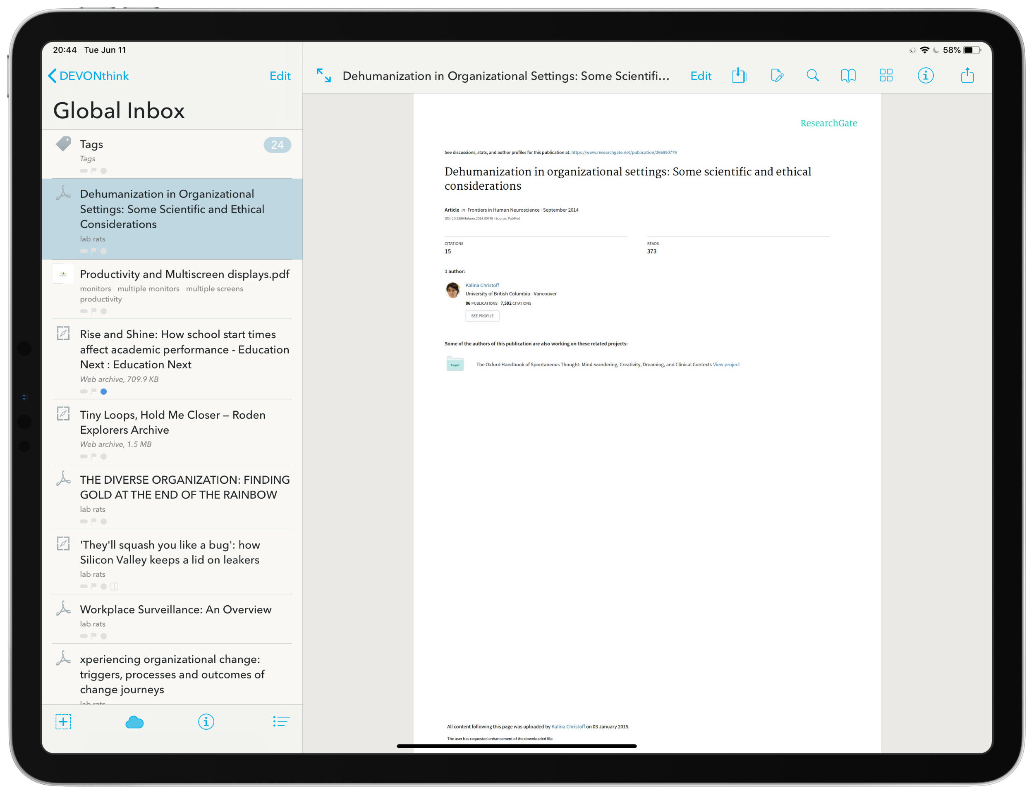Tap Edit in the Global Inbox sidebar

pos(280,76)
